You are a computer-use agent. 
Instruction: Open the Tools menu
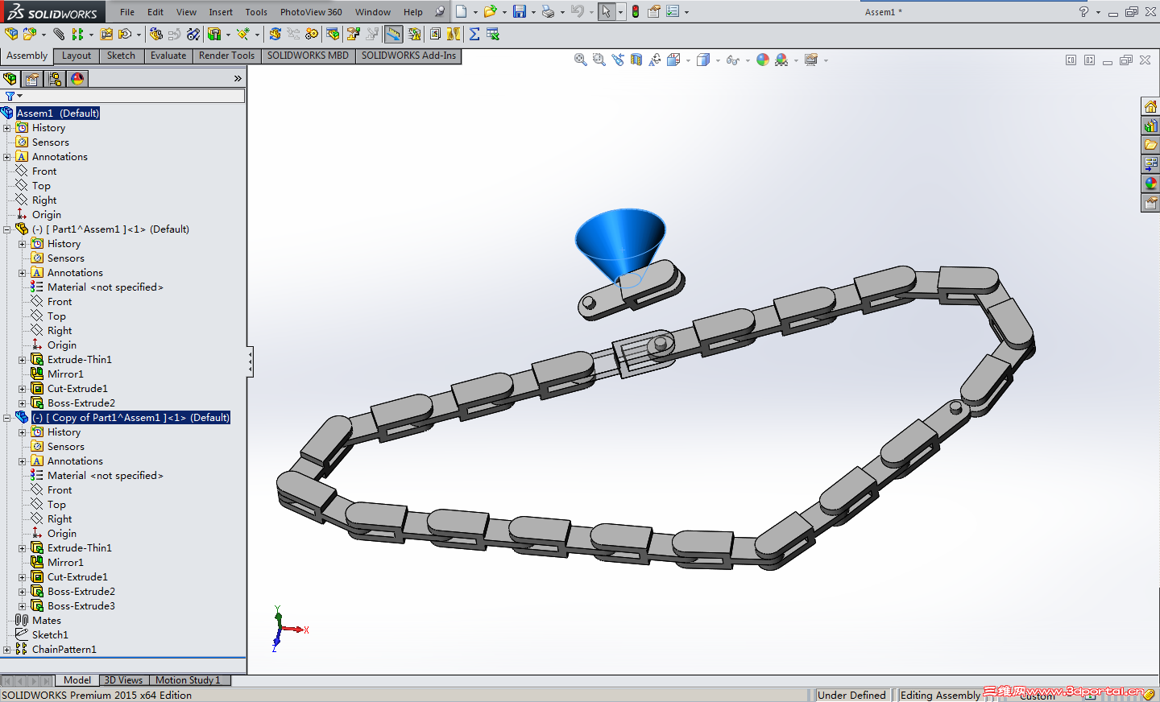[256, 12]
